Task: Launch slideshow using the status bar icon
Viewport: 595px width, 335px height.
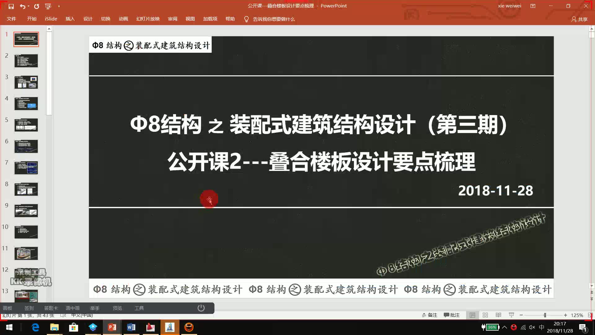Action: [511, 315]
